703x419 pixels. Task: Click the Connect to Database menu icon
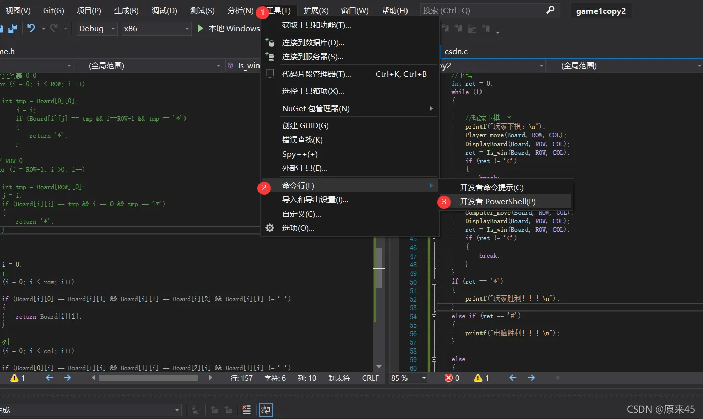click(x=270, y=43)
